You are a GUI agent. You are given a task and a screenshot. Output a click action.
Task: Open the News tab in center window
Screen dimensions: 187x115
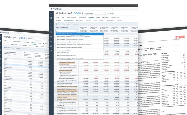(x=63, y=17)
